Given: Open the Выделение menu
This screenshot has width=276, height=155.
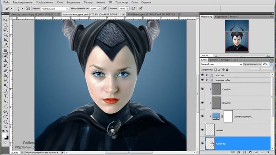Looking at the screenshot, I should tap(73, 2).
